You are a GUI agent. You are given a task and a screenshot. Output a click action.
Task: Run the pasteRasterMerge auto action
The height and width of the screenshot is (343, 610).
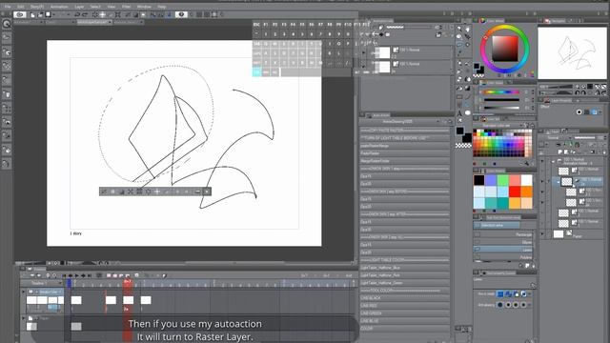[405, 146]
